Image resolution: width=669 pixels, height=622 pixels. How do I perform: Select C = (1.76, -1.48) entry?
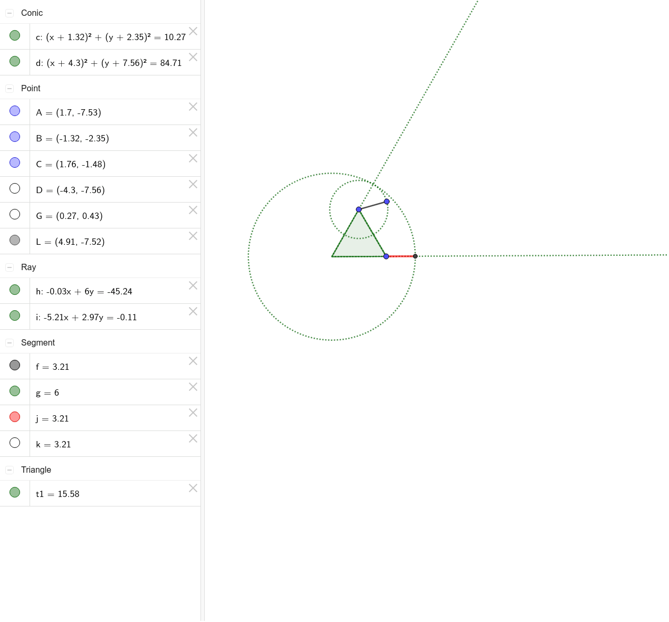[x=71, y=165]
